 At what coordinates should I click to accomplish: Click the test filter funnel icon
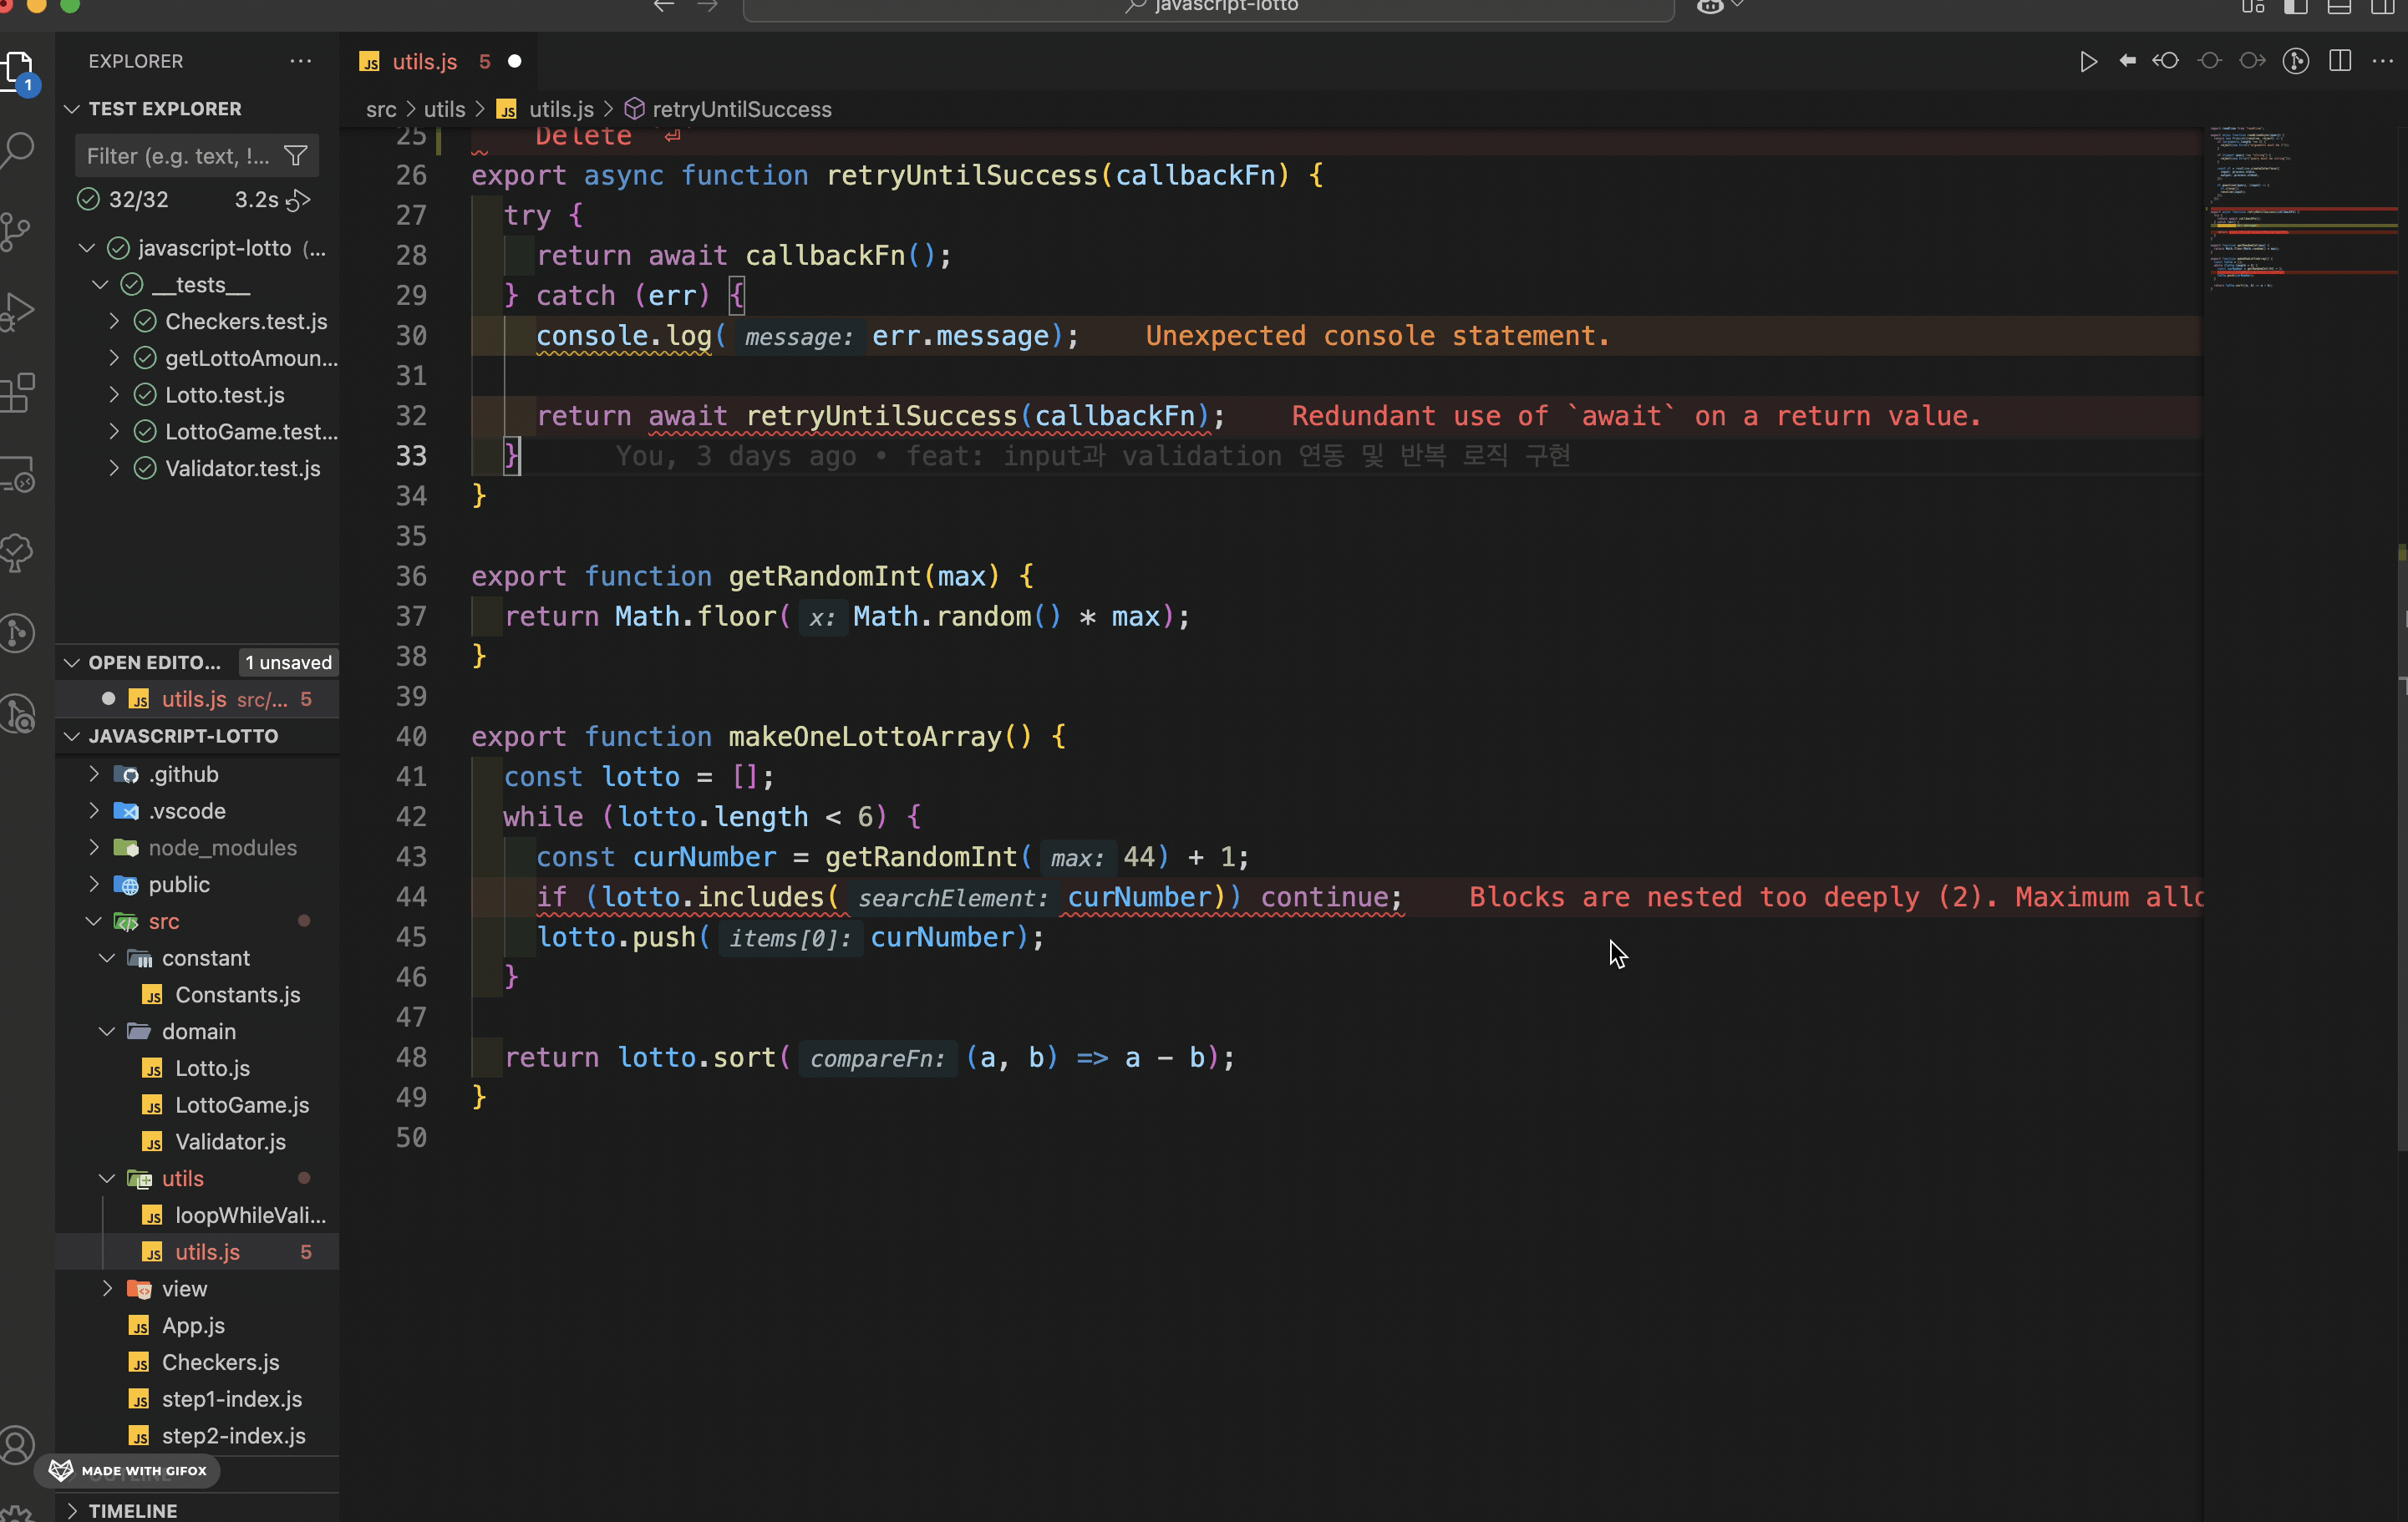[296, 156]
